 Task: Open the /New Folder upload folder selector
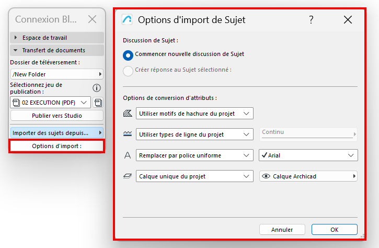pyautogui.click(x=56, y=74)
